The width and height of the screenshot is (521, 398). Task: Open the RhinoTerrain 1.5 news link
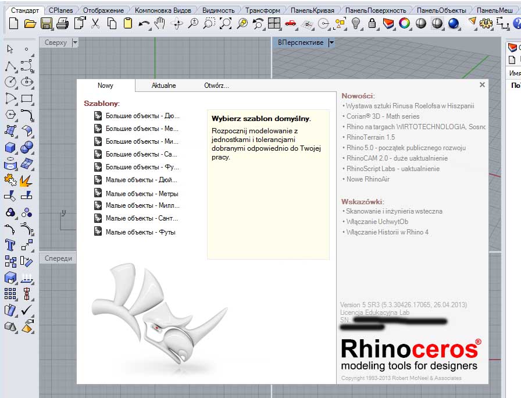tap(370, 137)
